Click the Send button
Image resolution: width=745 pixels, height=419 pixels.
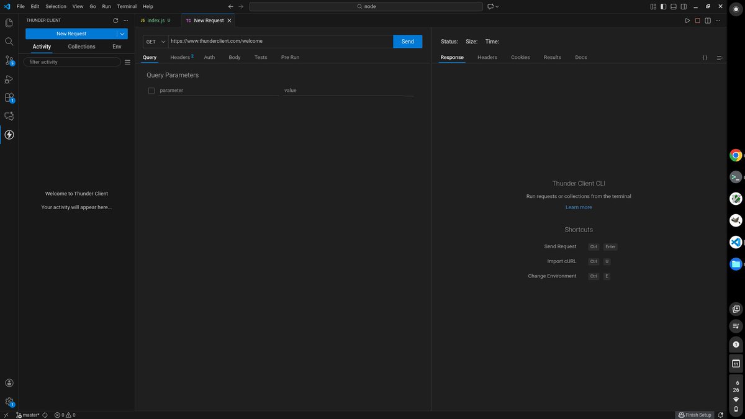pos(407,42)
